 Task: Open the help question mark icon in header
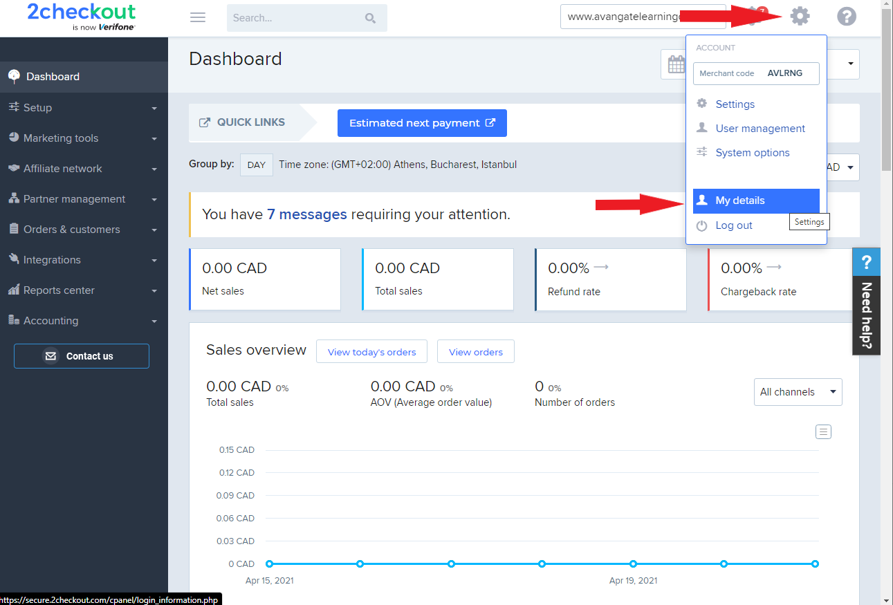point(847,16)
